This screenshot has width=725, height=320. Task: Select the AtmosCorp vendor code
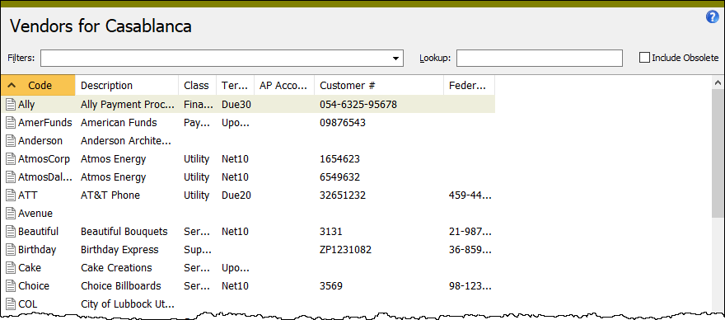(44, 159)
